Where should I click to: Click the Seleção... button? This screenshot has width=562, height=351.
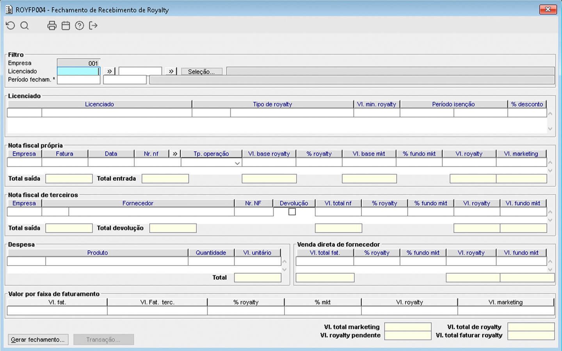pos(201,72)
